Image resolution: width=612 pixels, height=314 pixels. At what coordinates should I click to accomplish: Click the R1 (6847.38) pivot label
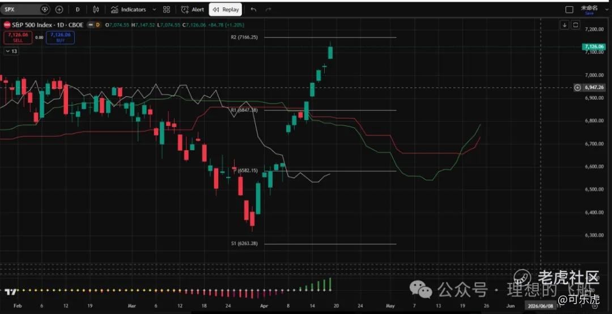(x=244, y=111)
